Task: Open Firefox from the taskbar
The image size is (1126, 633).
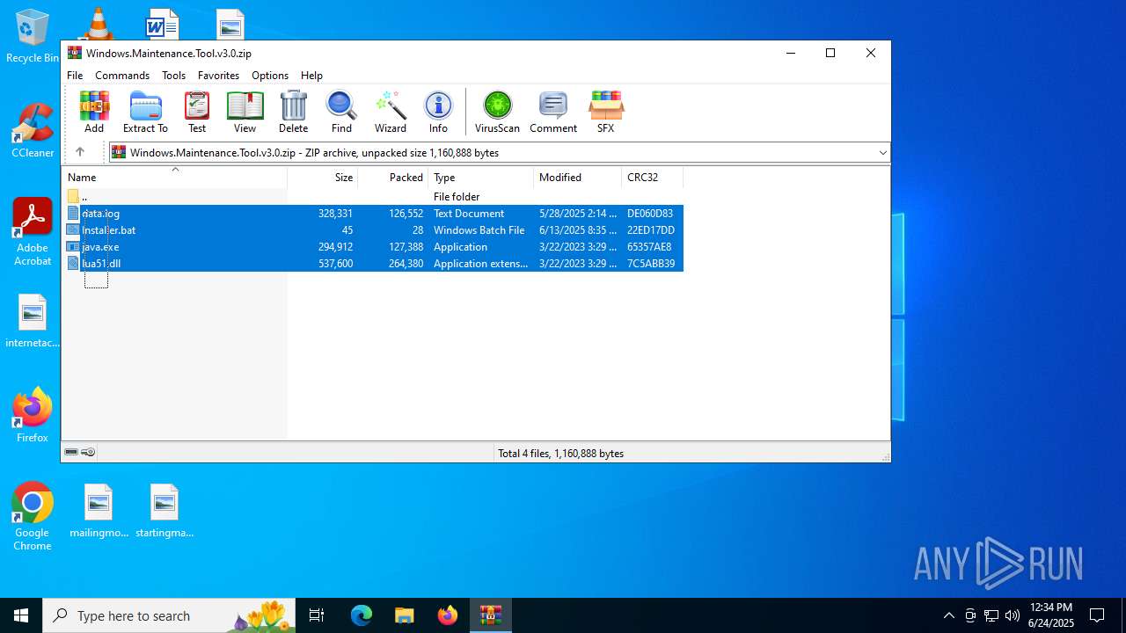Action: [447, 615]
